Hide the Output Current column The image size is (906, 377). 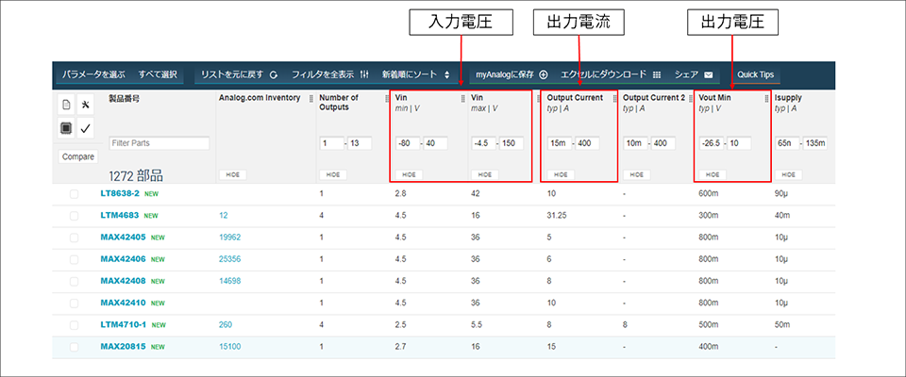[561, 175]
